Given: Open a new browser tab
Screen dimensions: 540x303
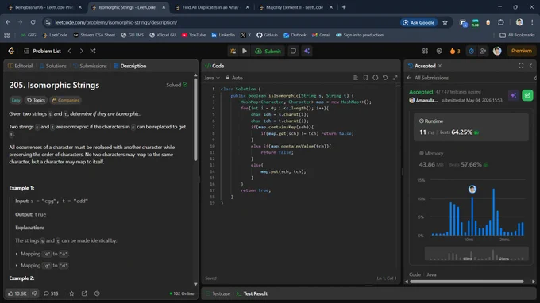Looking at the screenshot, I should pyautogui.click(x=344, y=7).
